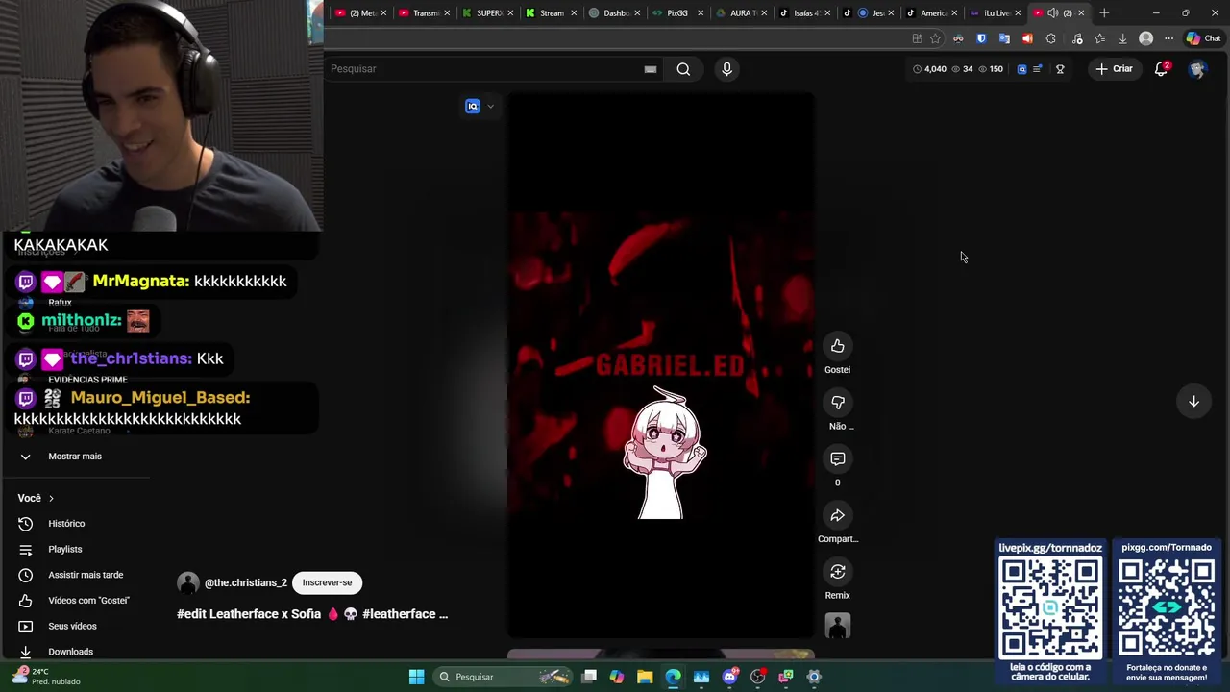The height and width of the screenshot is (692, 1230).
Task: Open File Explorer from taskbar
Action: pos(645,677)
